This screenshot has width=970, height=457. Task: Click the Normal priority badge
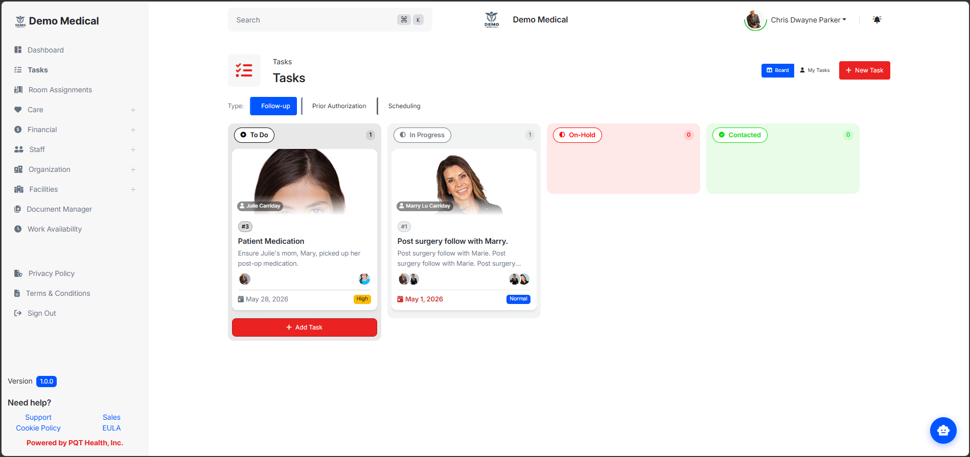point(518,299)
